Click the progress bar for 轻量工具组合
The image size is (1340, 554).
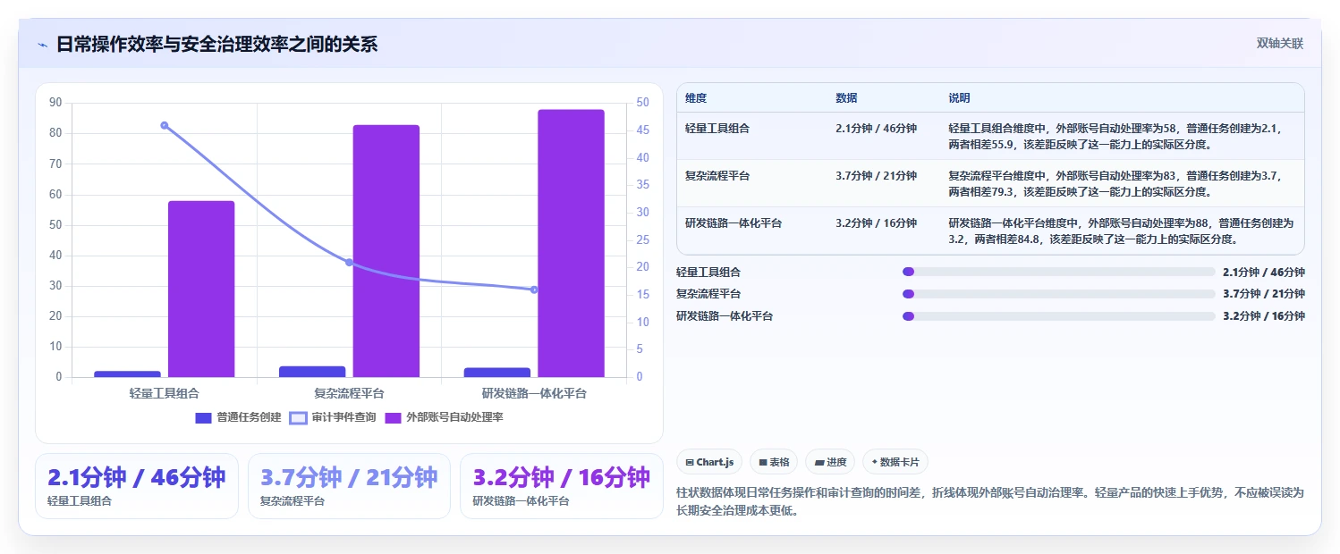tap(1058, 272)
